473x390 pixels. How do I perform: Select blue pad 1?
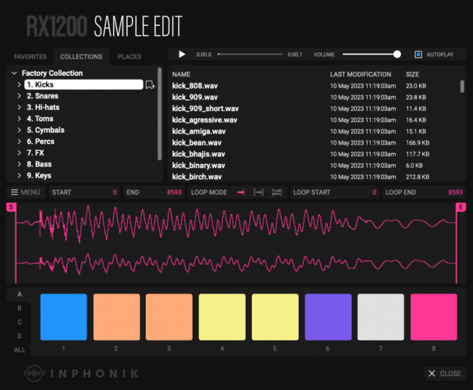tap(64, 317)
